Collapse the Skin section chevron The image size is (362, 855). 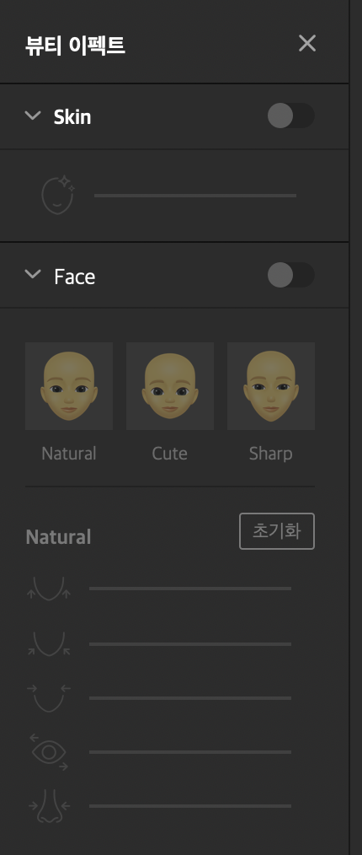click(x=33, y=116)
